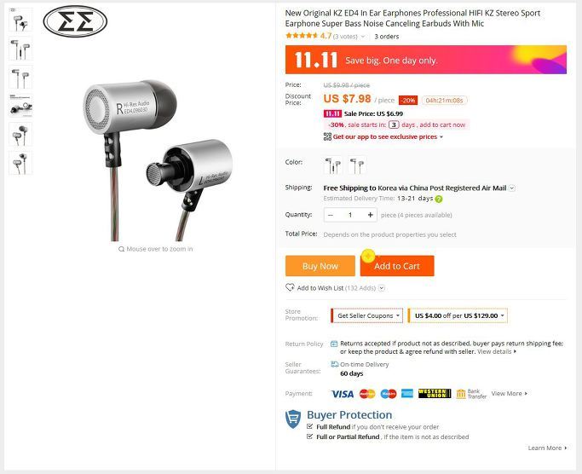582x474 pixels.
Task: Expand the shipping method dropdown arrow
Action: [512, 188]
